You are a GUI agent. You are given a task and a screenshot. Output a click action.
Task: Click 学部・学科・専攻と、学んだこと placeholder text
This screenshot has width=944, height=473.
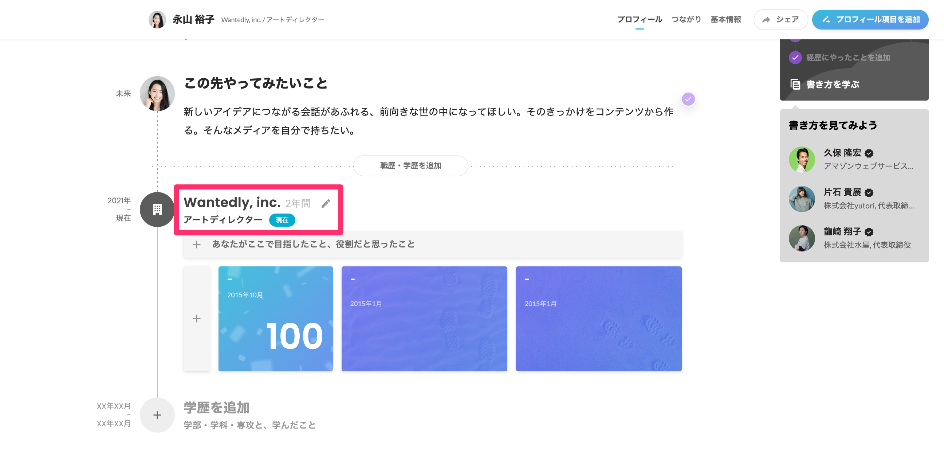point(249,425)
